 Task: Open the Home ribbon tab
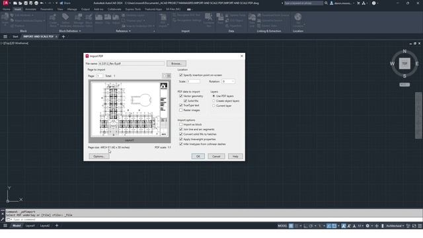point(6,9)
